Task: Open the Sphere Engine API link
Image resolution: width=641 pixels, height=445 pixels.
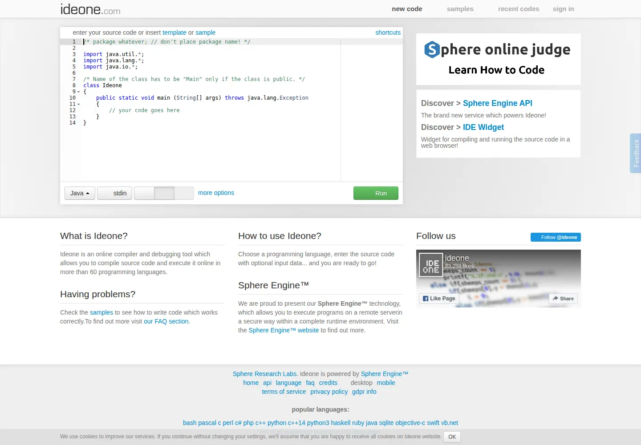Action: pyautogui.click(x=498, y=103)
